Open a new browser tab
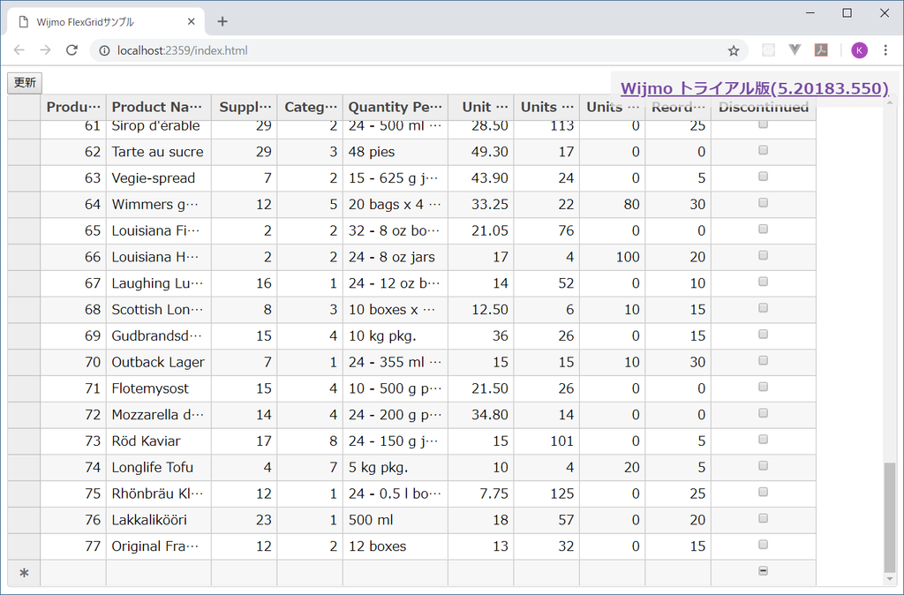This screenshot has height=595, width=904. 222,22
